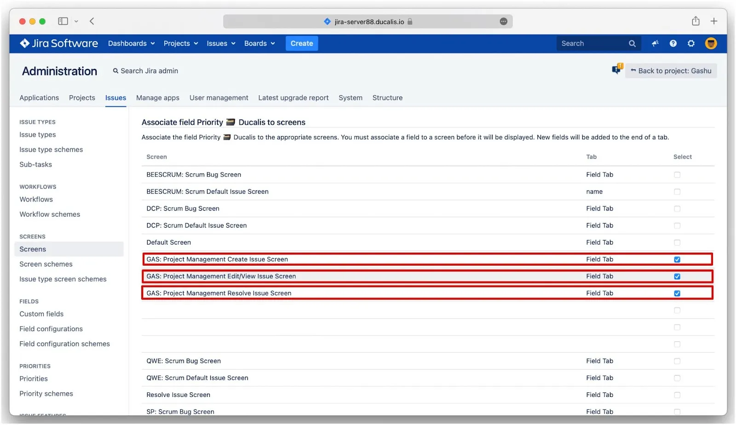Switch to the User management tab
The height and width of the screenshot is (425, 736).
(x=218, y=98)
